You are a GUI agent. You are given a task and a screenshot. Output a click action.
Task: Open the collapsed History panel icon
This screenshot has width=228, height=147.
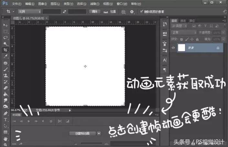tap(165, 24)
